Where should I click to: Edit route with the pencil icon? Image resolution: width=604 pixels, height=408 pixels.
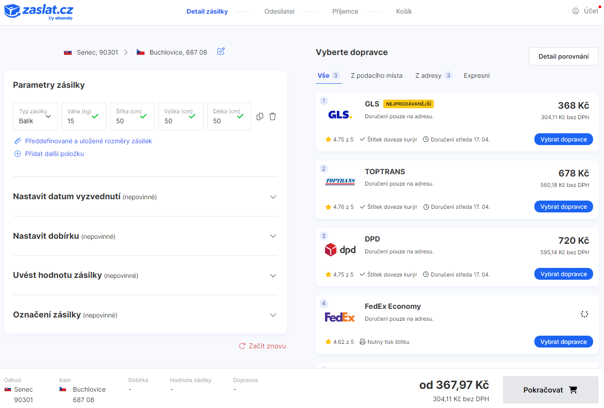(x=221, y=51)
